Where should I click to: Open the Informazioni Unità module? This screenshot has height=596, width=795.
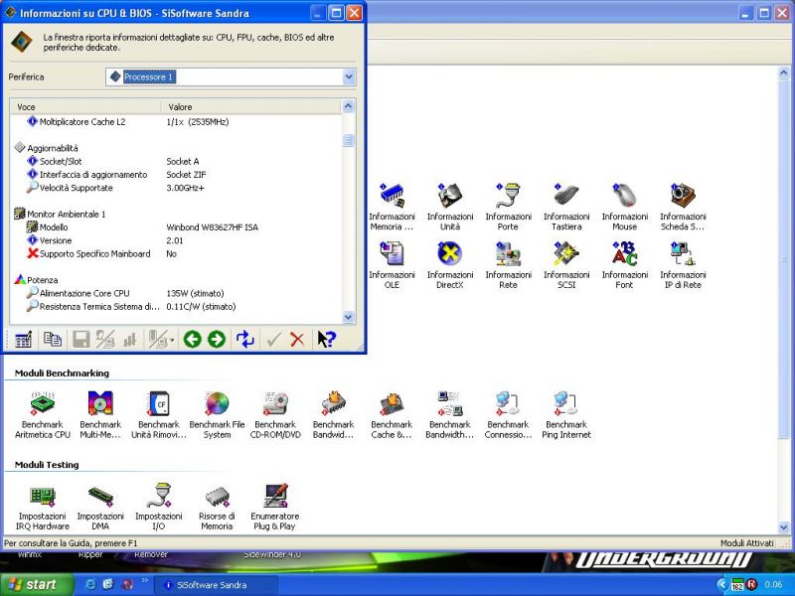450,207
